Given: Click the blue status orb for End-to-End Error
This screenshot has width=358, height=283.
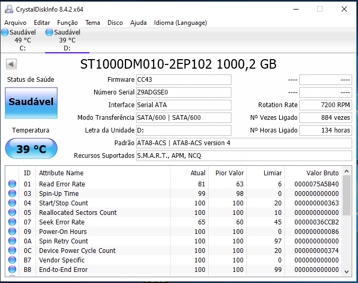Looking at the screenshot, I should click(x=12, y=270).
